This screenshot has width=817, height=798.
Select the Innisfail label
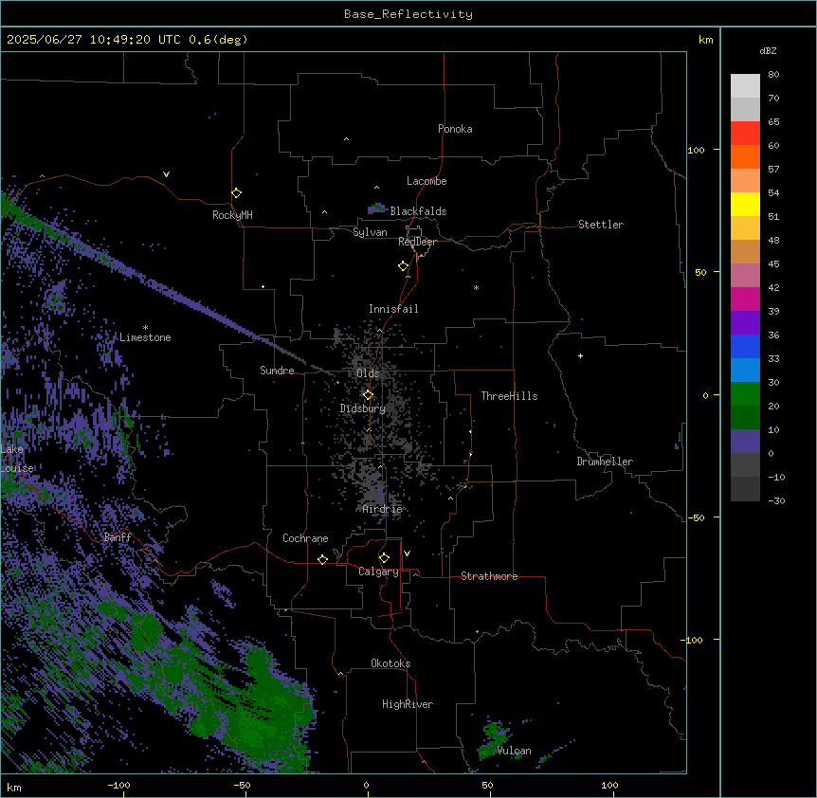[x=393, y=309]
